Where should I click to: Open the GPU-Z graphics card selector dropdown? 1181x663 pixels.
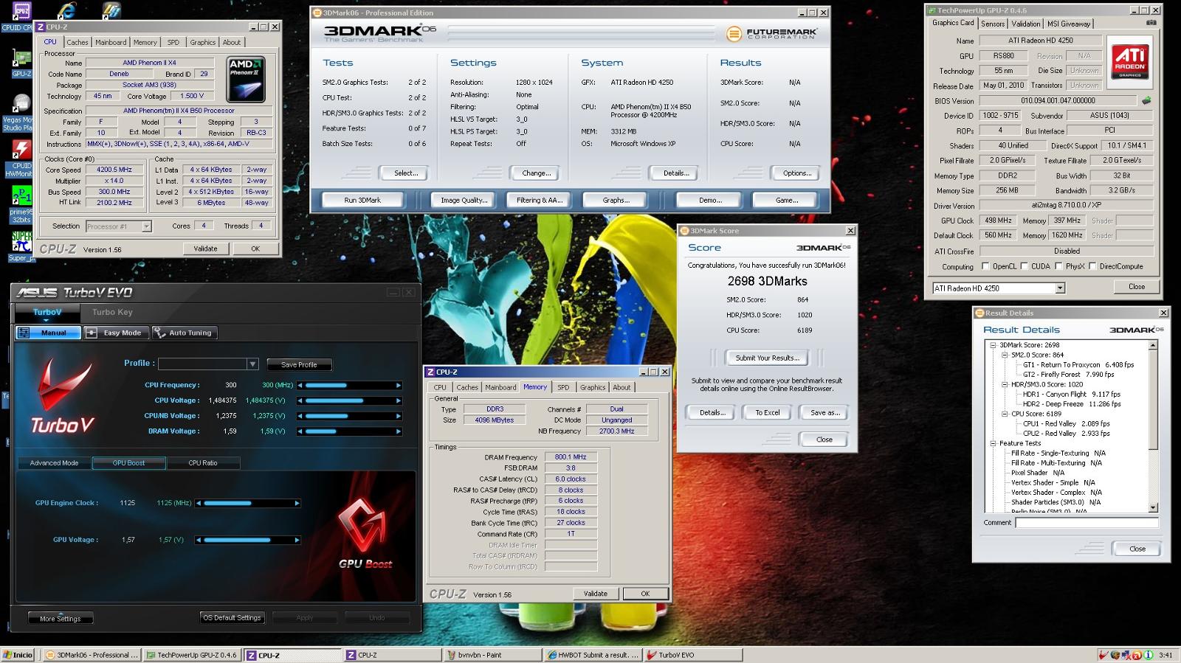pyautogui.click(x=1060, y=288)
